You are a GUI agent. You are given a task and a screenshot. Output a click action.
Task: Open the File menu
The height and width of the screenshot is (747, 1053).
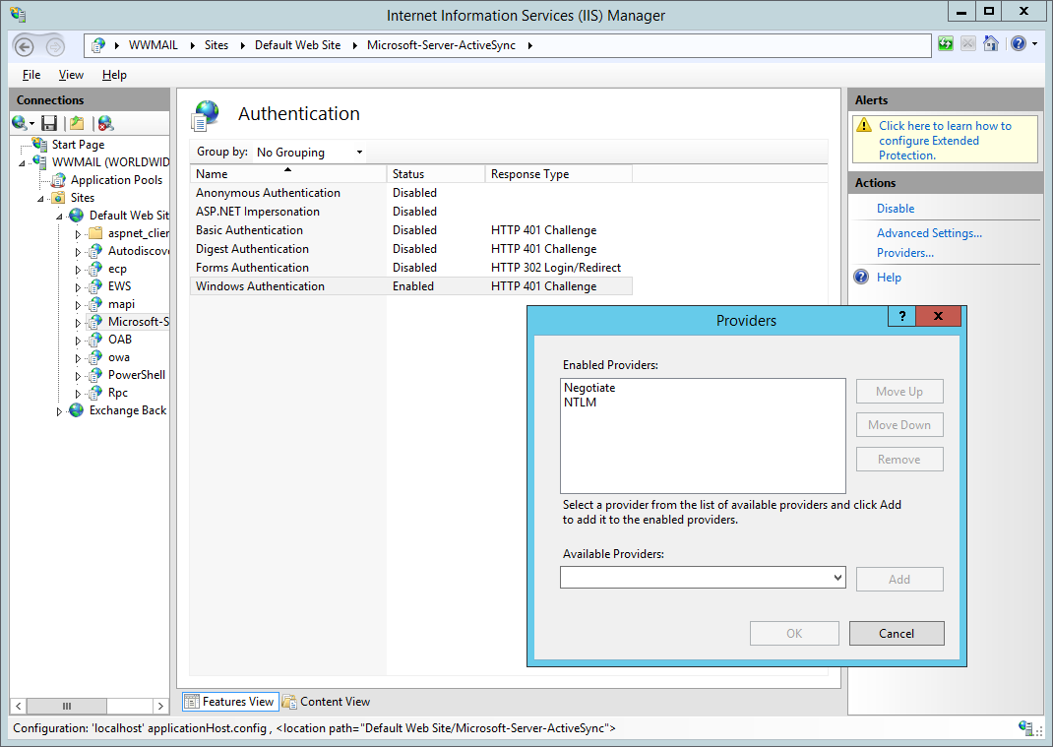click(31, 75)
